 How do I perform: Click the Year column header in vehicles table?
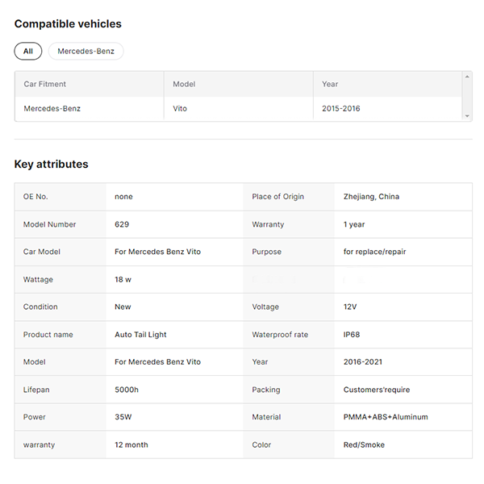(330, 84)
